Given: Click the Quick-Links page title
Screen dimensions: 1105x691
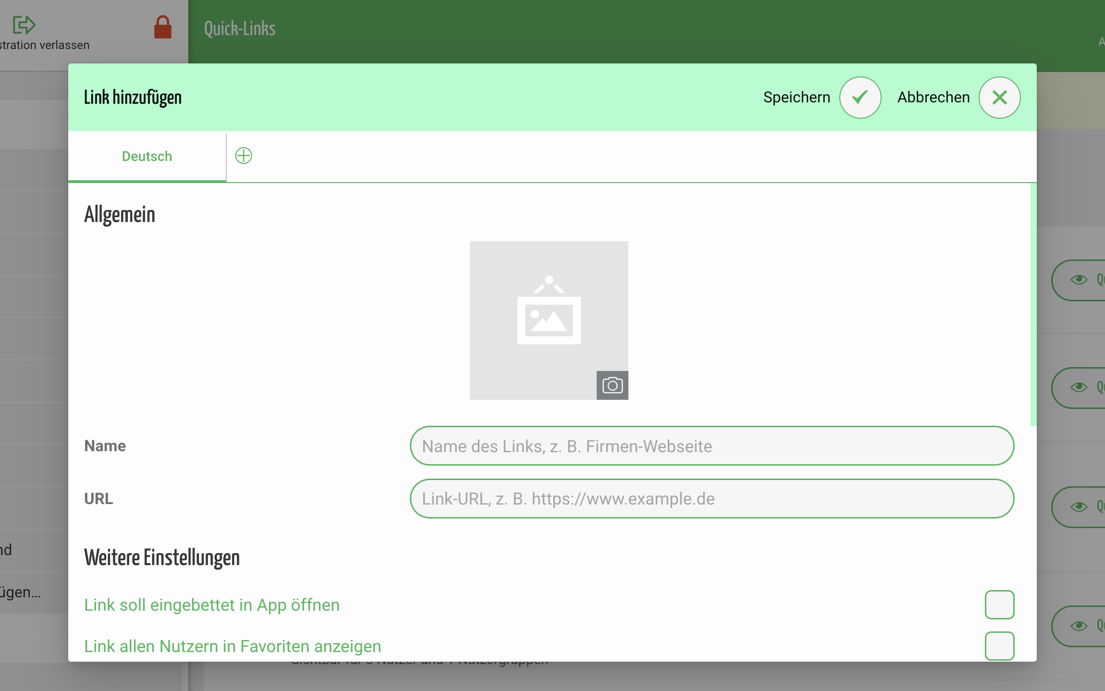Looking at the screenshot, I should [x=240, y=29].
